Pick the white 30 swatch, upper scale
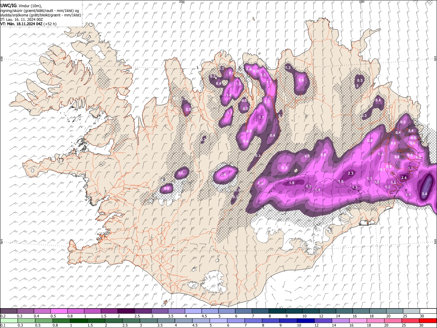Screen dimensions: 437x328 coord(428,311)
